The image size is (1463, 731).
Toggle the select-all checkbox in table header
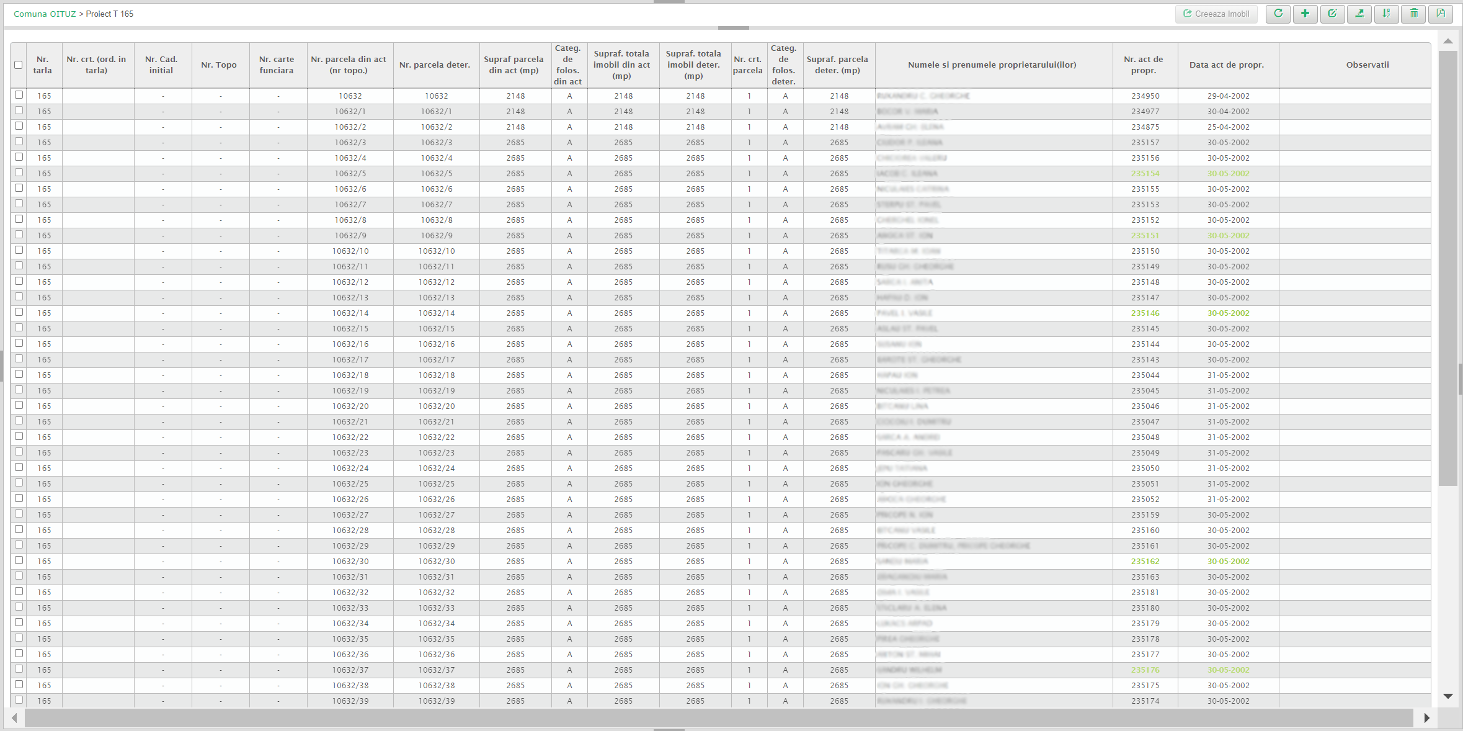point(19,65)
